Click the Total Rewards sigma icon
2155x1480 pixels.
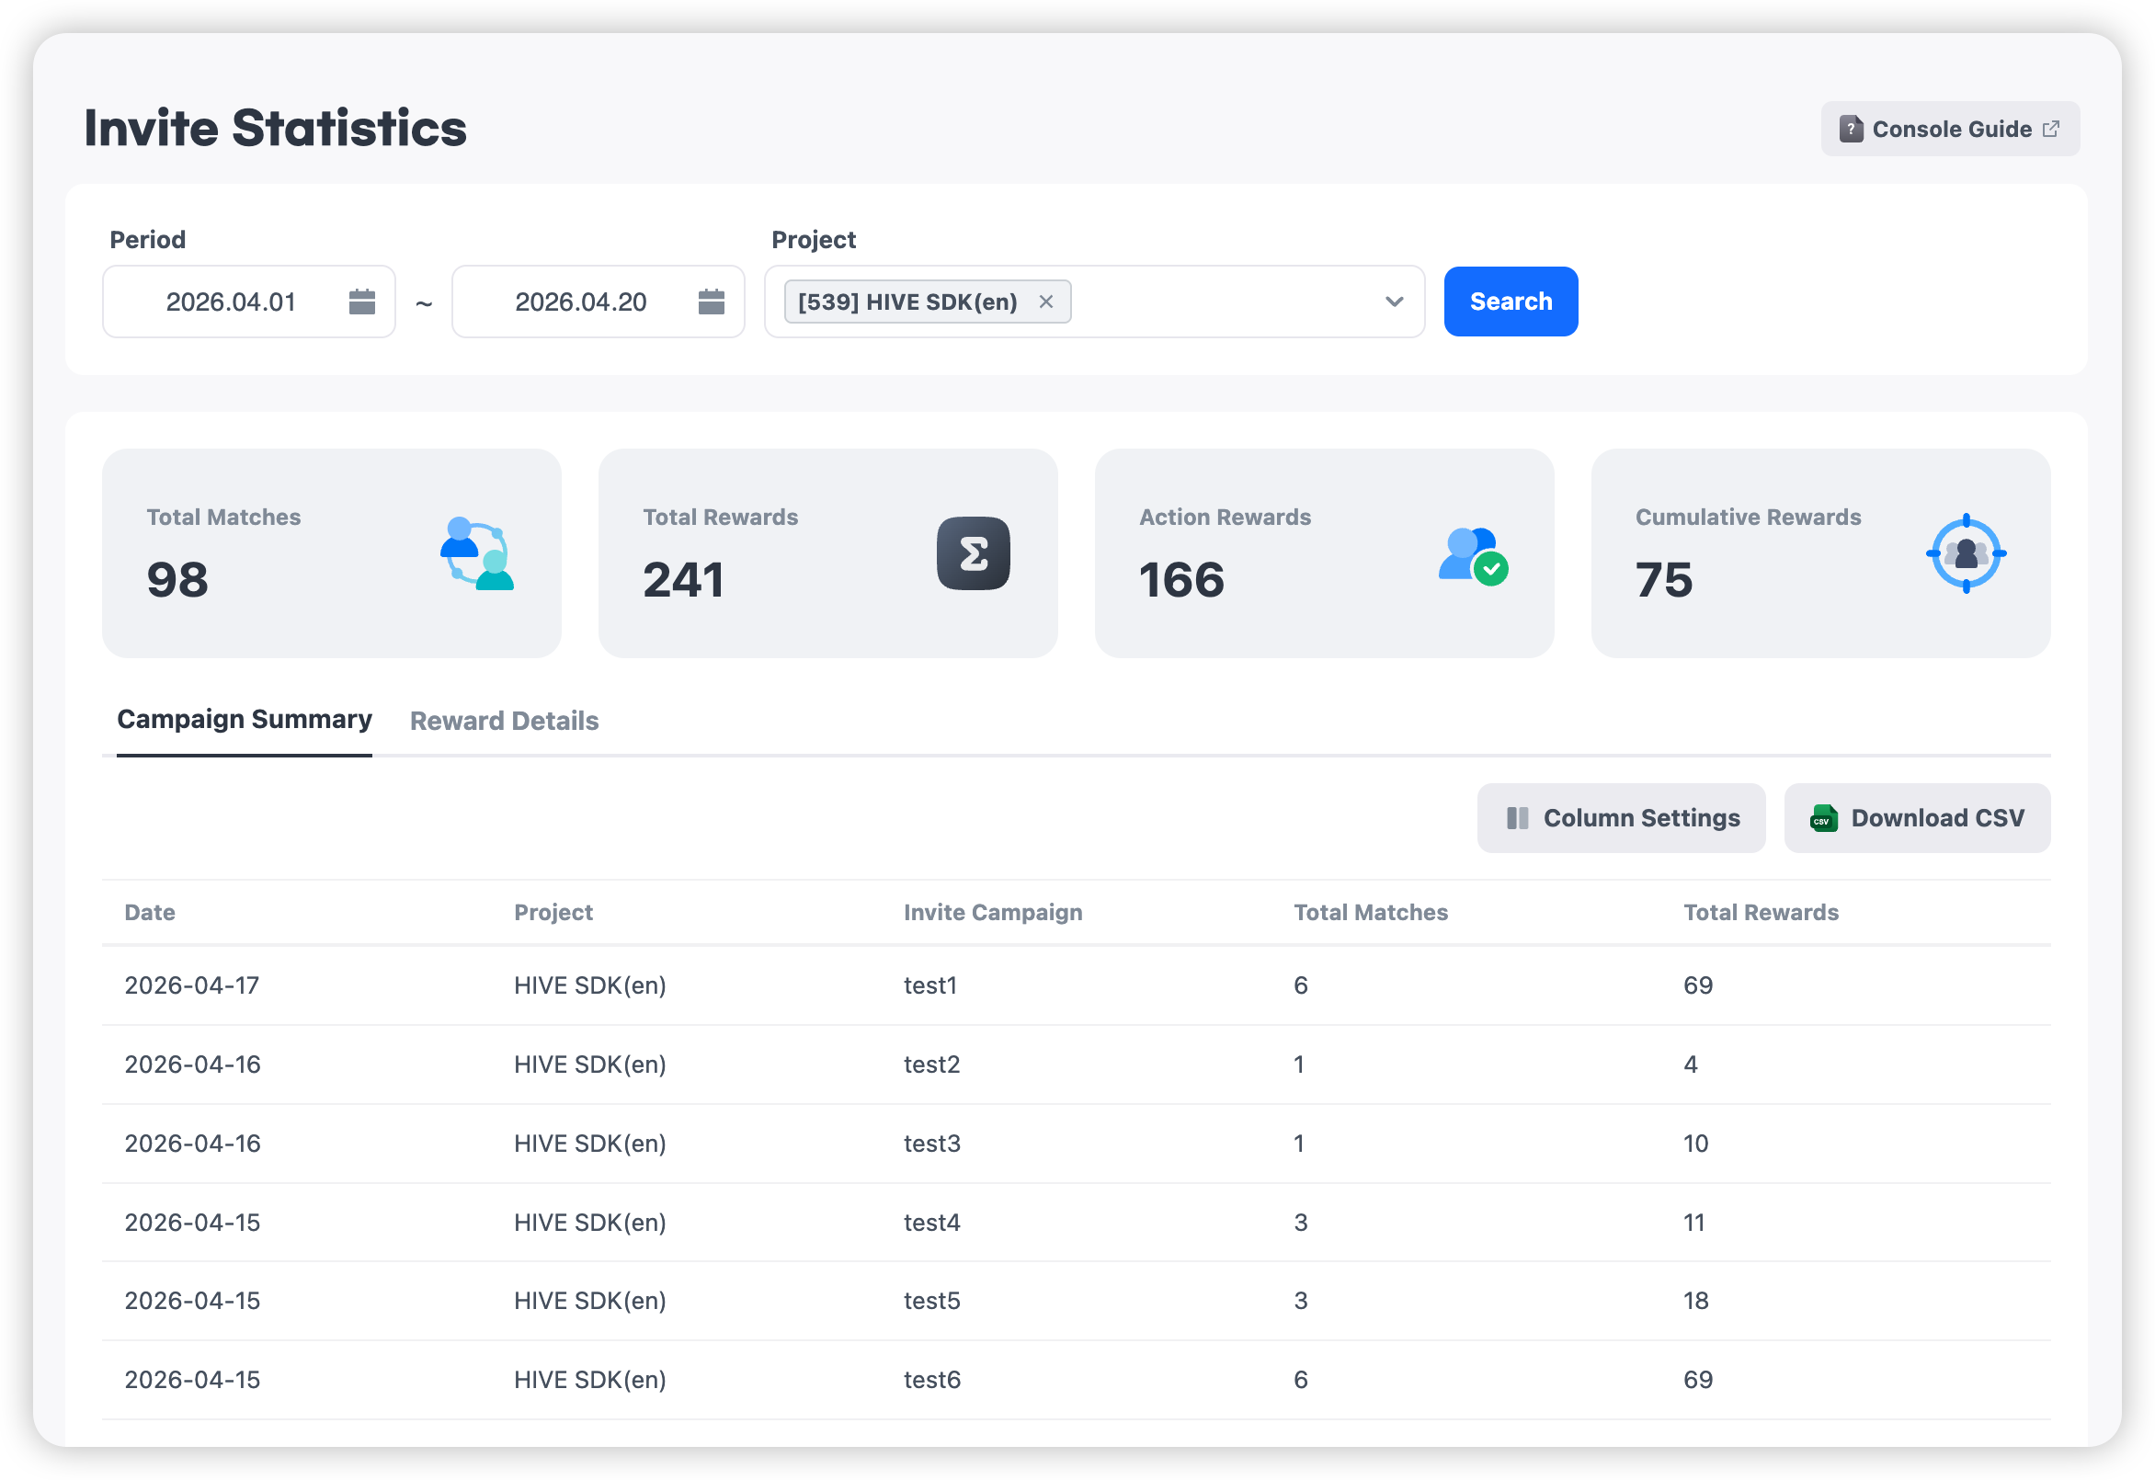(x=973, y=553)
